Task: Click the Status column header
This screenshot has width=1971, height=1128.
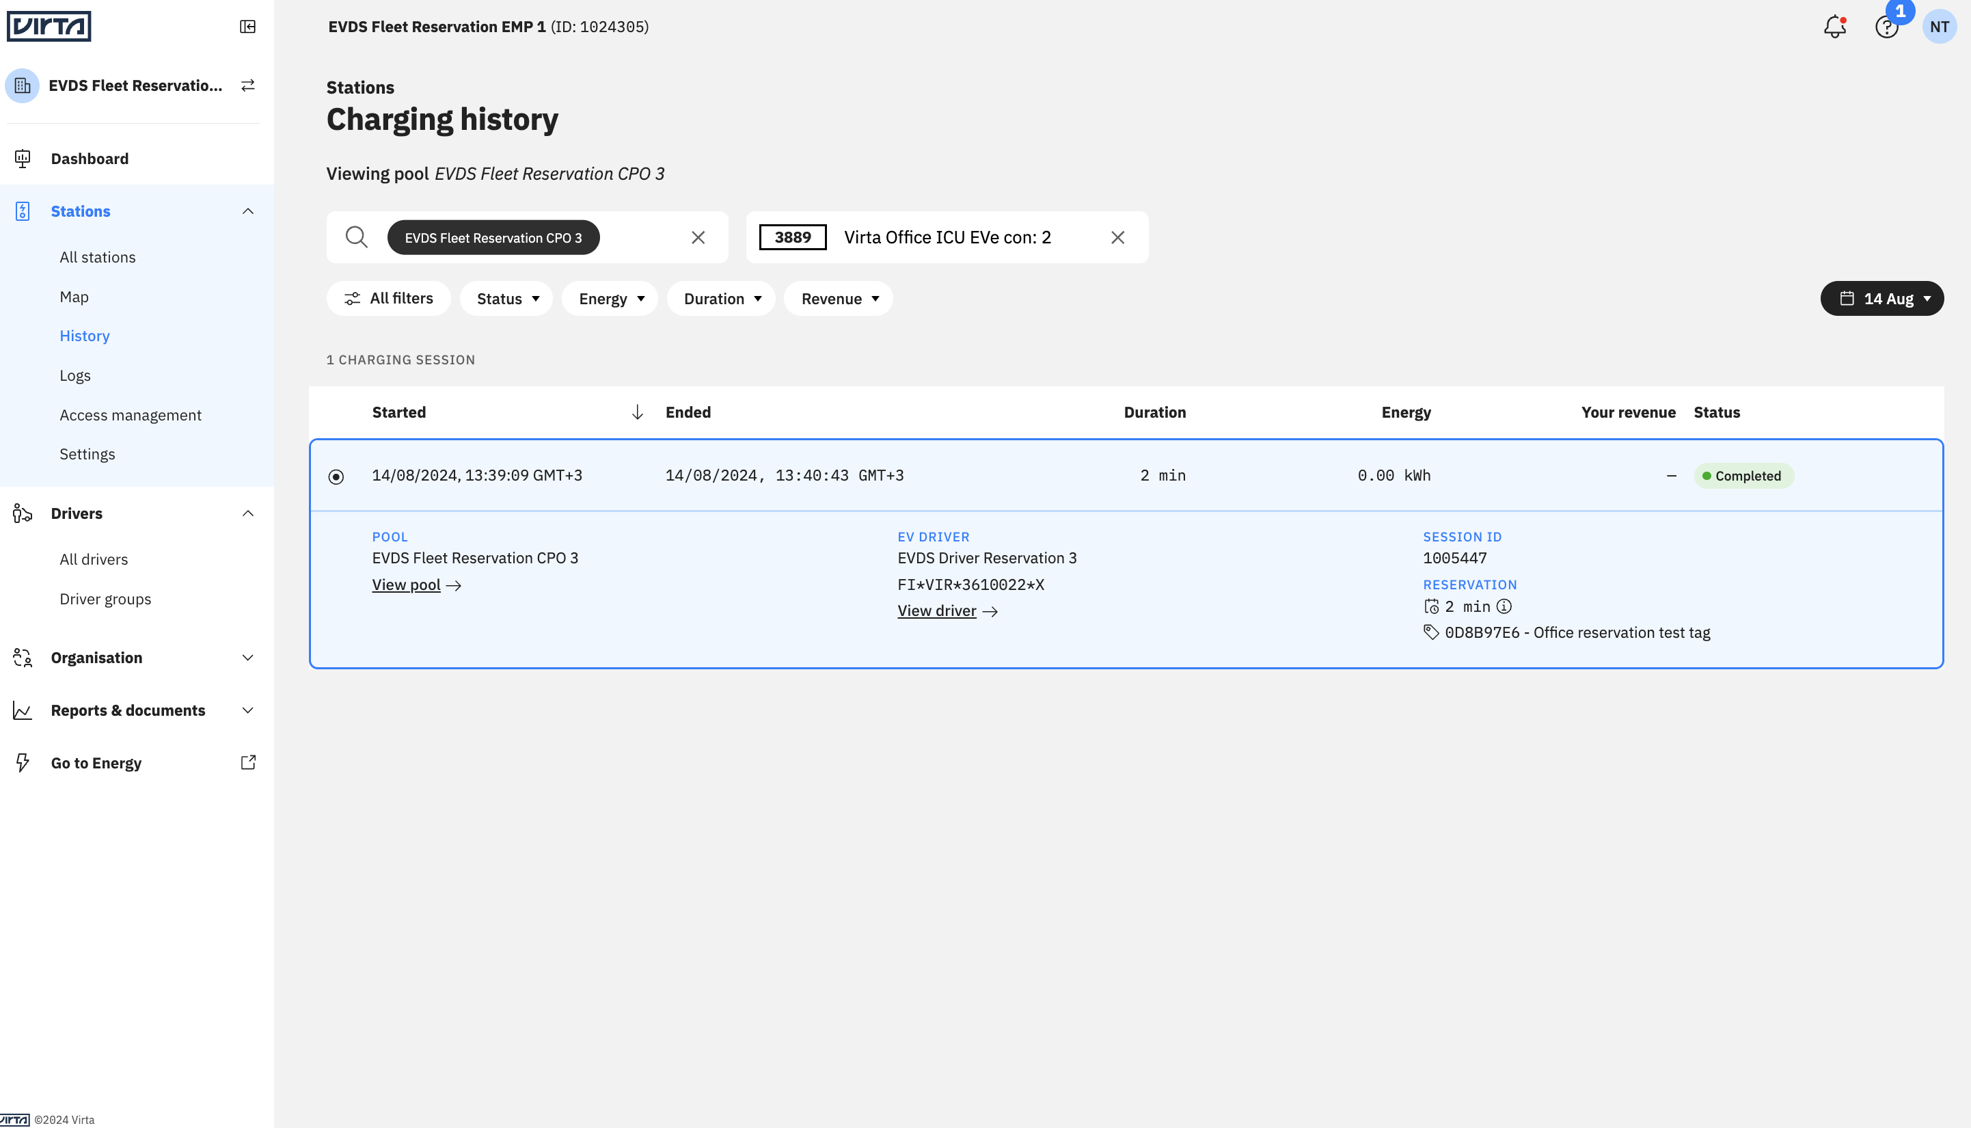Action: 1716,412
